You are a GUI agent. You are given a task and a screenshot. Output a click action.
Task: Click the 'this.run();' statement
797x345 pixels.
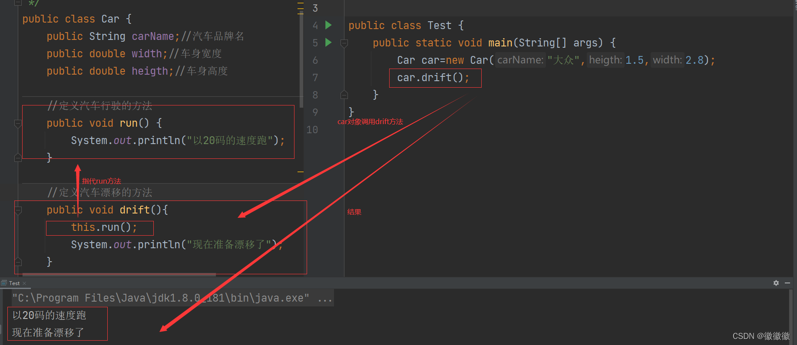pos(104,227)
